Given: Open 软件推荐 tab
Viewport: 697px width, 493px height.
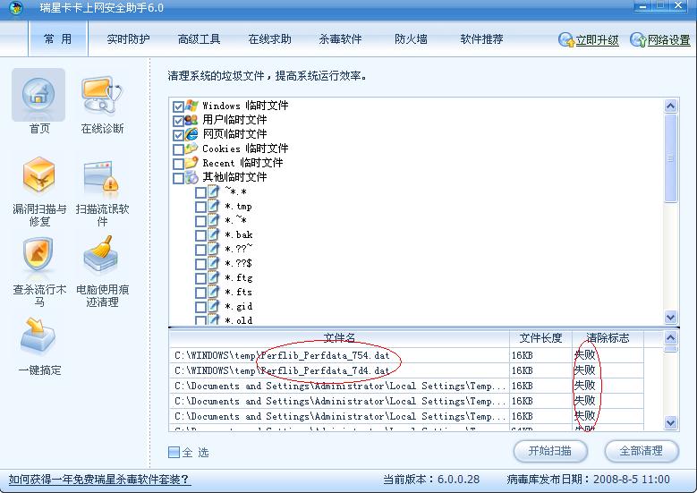Looking at the screenshot, I should (481, 39).
